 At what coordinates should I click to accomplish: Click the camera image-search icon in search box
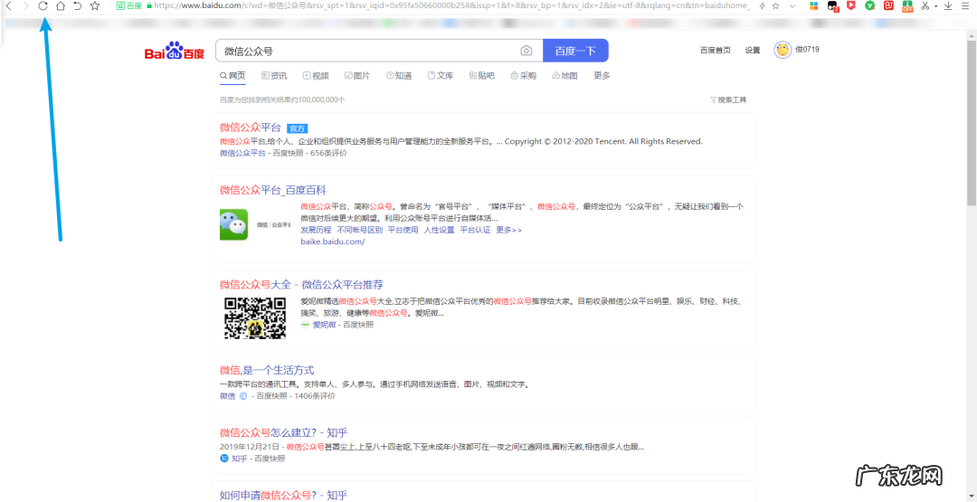pos(526,51)
